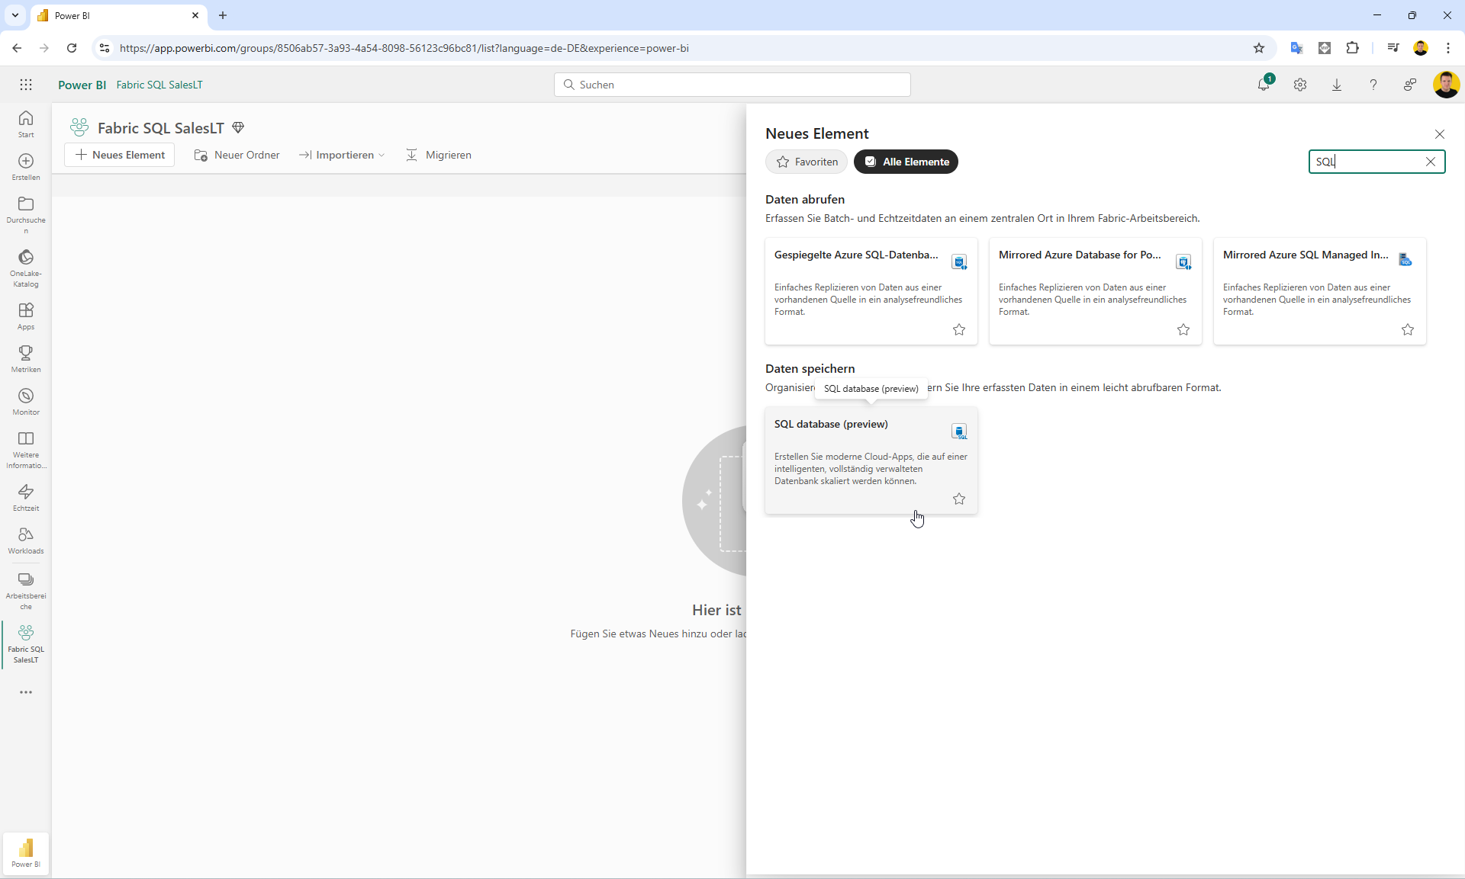
Task: Switch to the Favoriten filter tab
Action: click(x=807, y=162)
